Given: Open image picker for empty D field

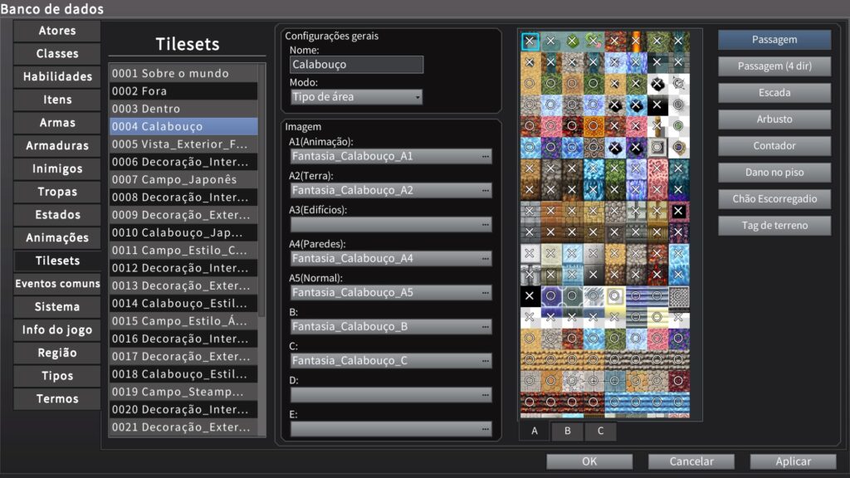Looking at the screenshot, I should (391, 395).
